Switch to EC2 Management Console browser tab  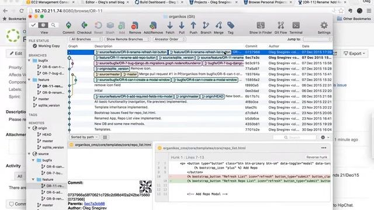(50, 2)
